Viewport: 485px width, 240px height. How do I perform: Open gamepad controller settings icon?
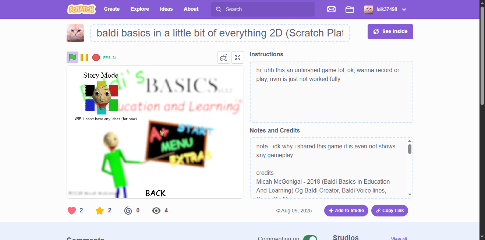point(224,57)
